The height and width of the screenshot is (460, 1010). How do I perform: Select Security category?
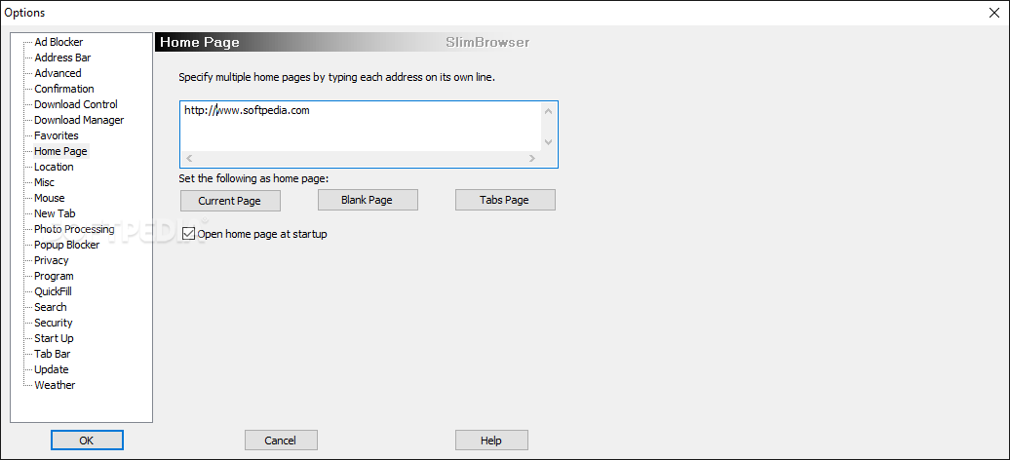pos(54,323)
